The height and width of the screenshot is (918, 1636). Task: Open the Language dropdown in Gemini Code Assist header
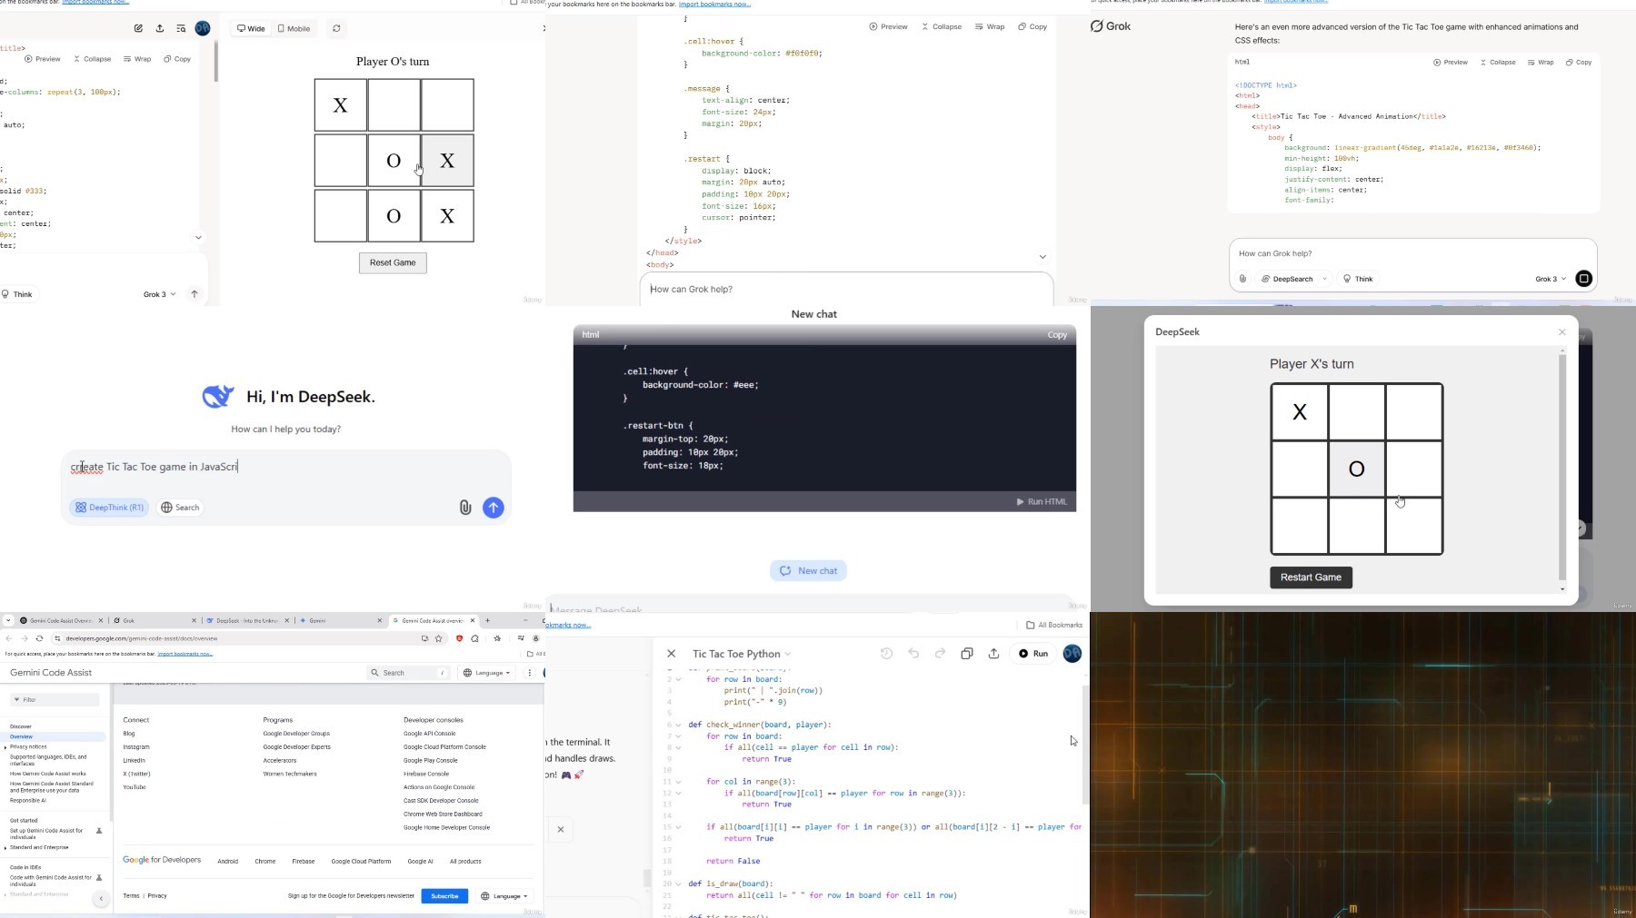pos(487,673)
